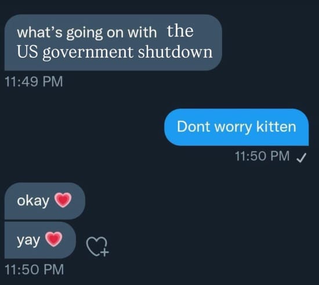Image resolution: width=319 pixels, height=285 pixels.
Task: Click the 11:50 PM timestamp under blue bubble
Action: tap(262, 156)
